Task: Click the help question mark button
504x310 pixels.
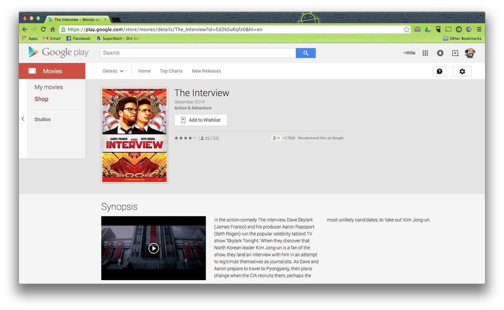Action: click(439, 71)
